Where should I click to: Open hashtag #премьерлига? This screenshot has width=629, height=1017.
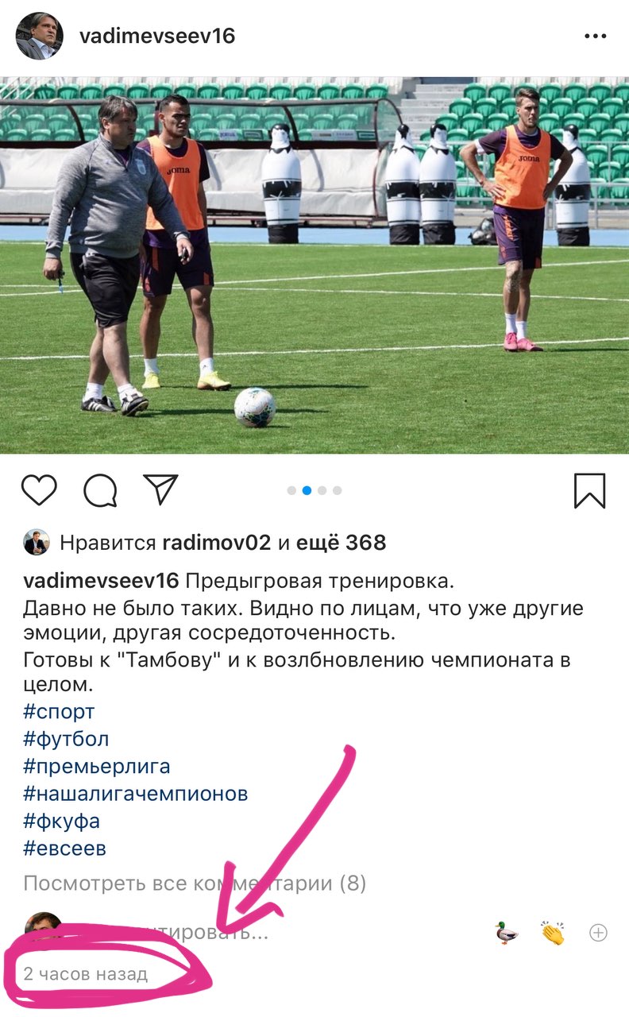(x=96, y=767)
